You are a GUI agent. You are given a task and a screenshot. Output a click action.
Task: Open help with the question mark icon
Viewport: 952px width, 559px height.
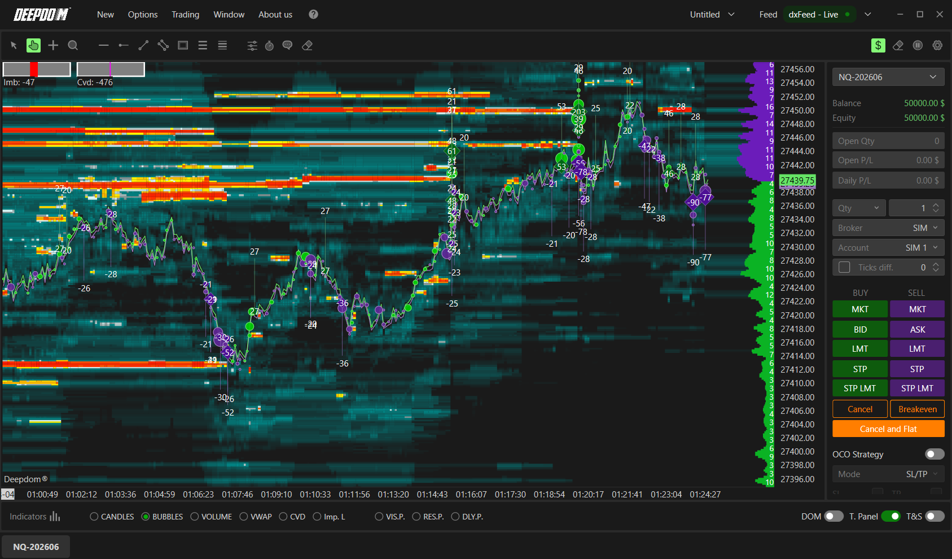(313, 15)
